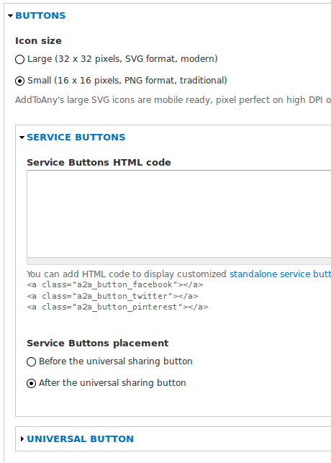Click the a2a_button_facebook code example
This screenshot has height=463, width=331.
115,285
